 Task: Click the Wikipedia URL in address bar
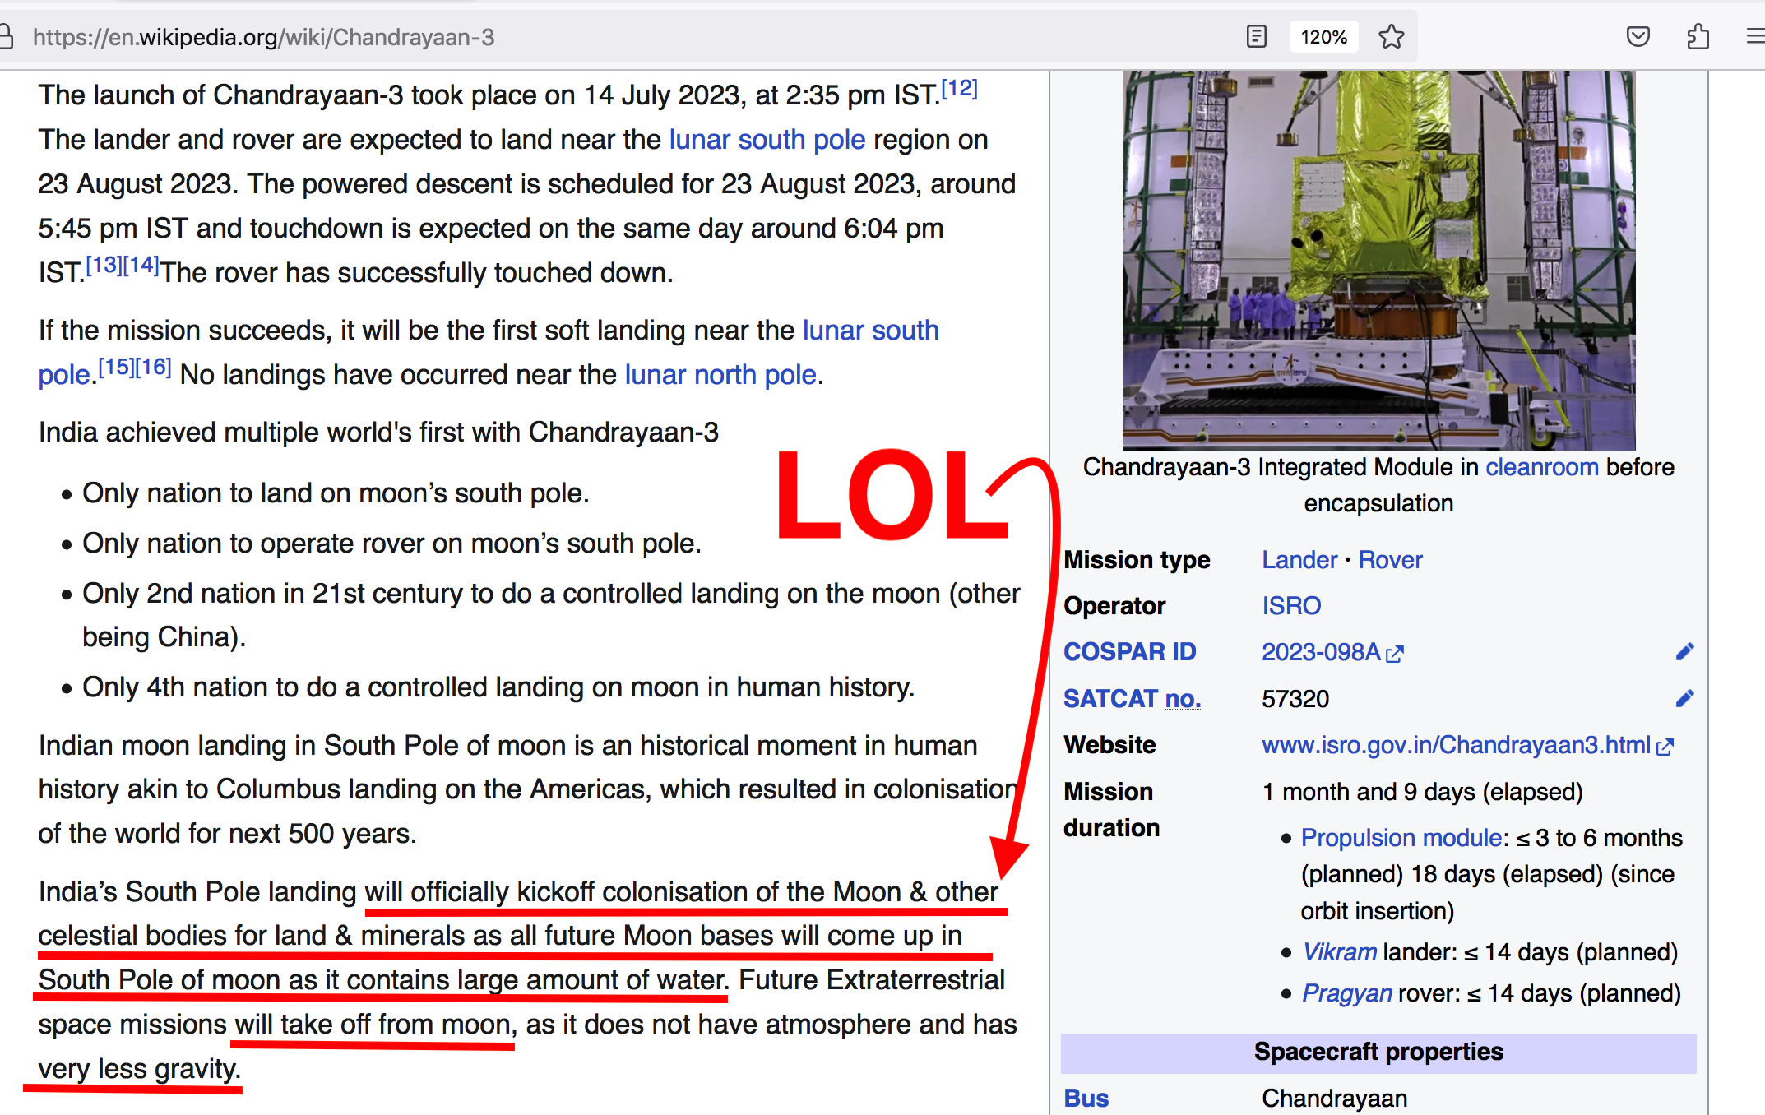click(263, 37)
